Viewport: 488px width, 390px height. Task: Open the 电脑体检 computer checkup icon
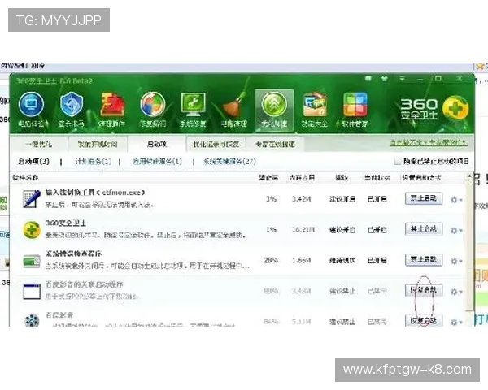31,110
